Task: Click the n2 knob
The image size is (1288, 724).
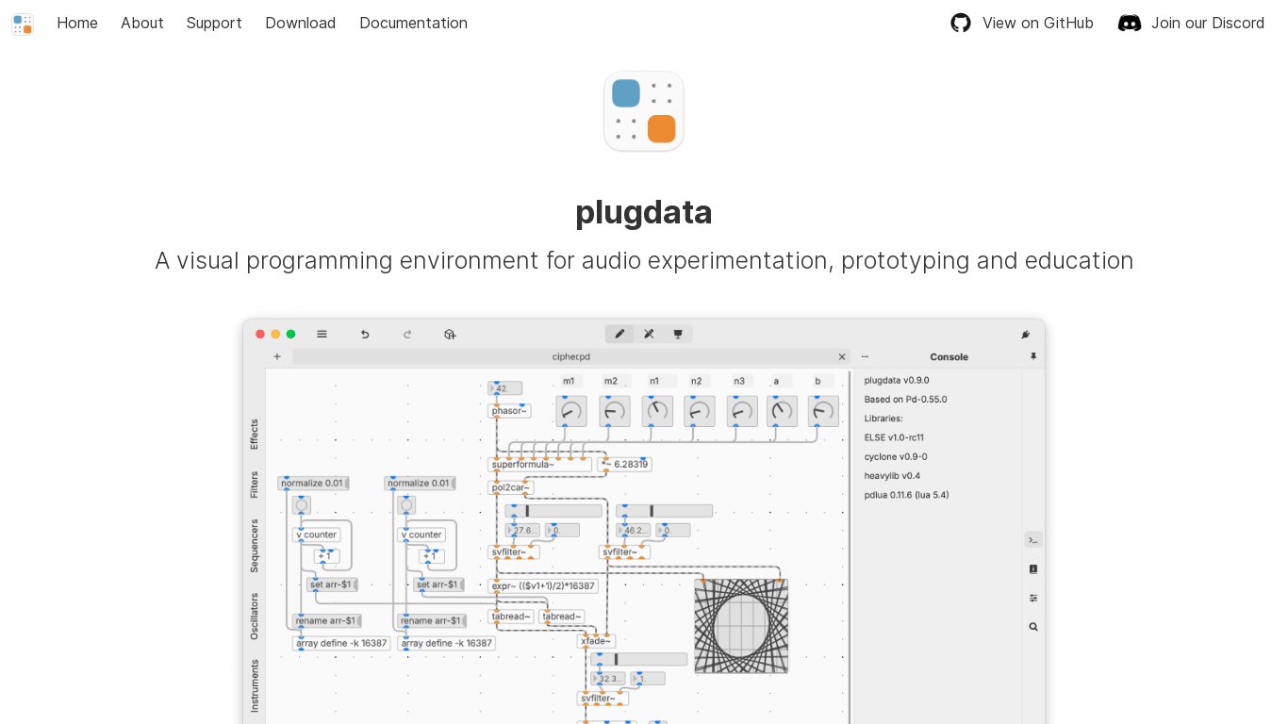Action: pyautogui.click(x=700, y=411)
